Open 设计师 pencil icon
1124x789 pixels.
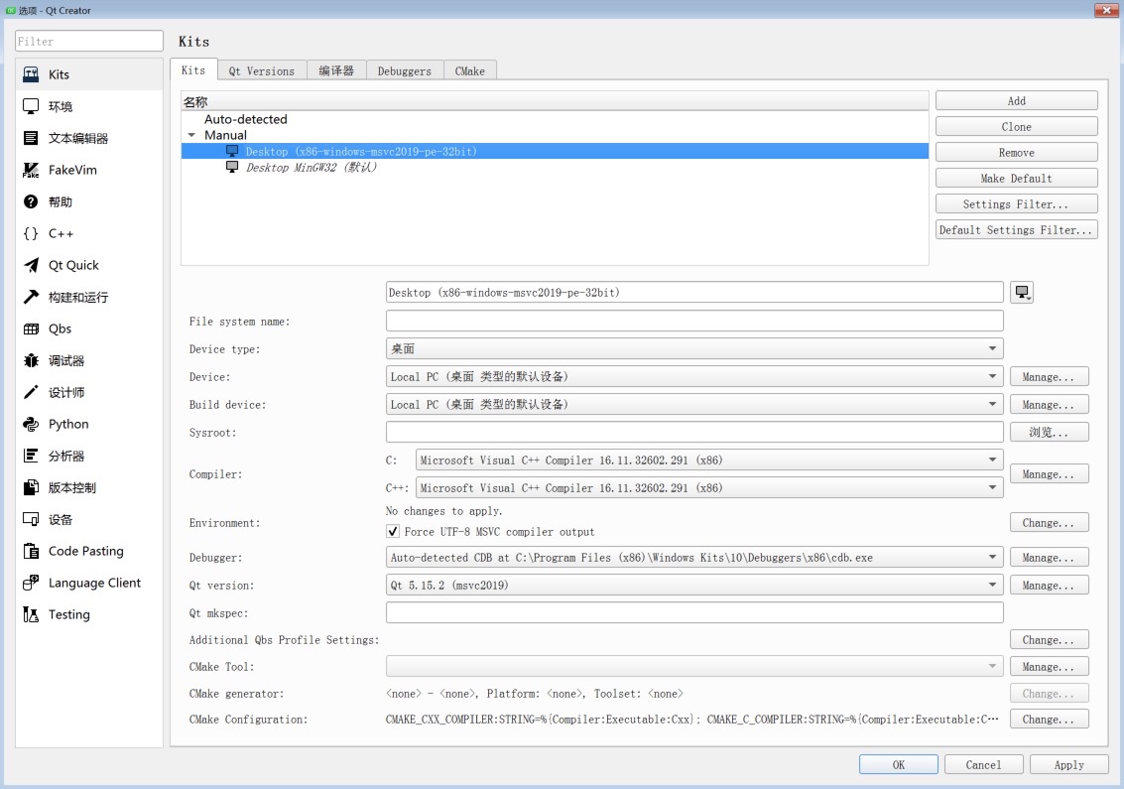point(31,392)
